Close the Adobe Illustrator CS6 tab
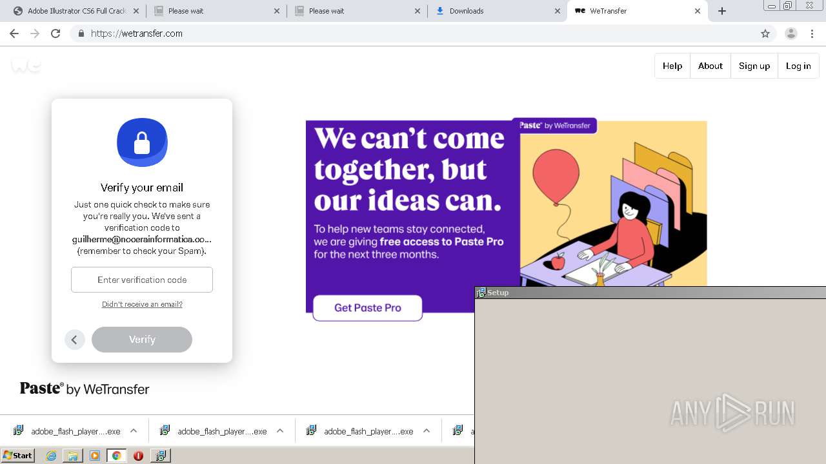 (x=136, y=11)
